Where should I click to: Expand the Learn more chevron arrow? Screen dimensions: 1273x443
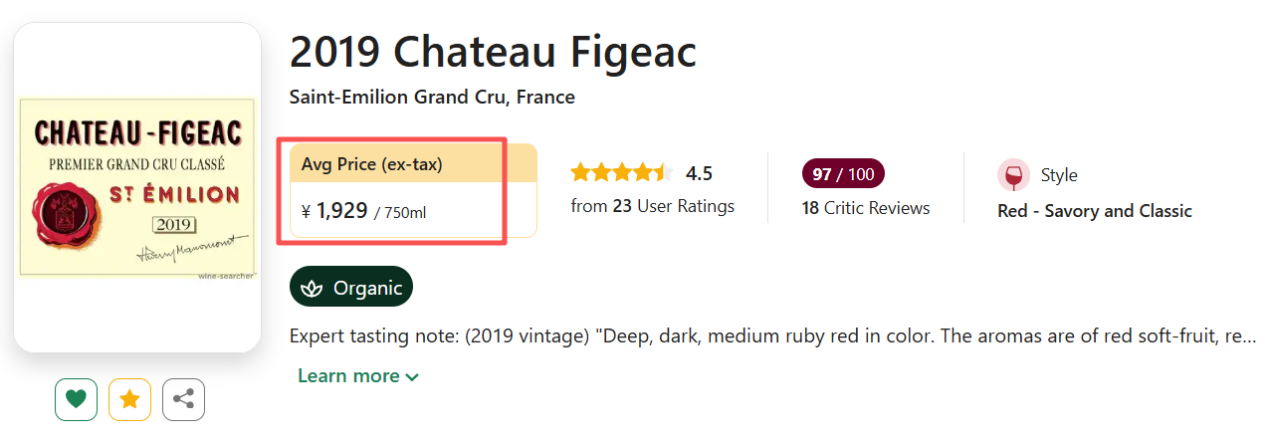[412, 376]
